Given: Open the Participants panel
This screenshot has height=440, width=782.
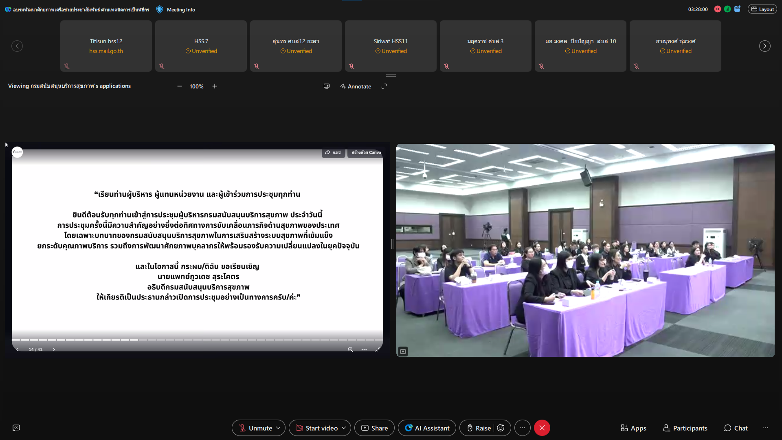Looking at the screenshot, I should pyautogui.click(x=685, y=428).
